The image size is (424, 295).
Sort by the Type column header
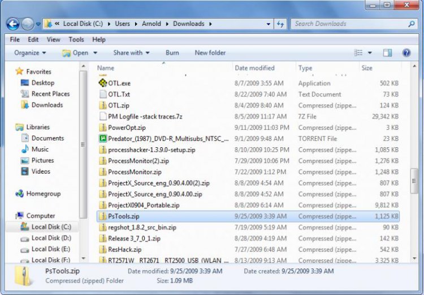305,68
